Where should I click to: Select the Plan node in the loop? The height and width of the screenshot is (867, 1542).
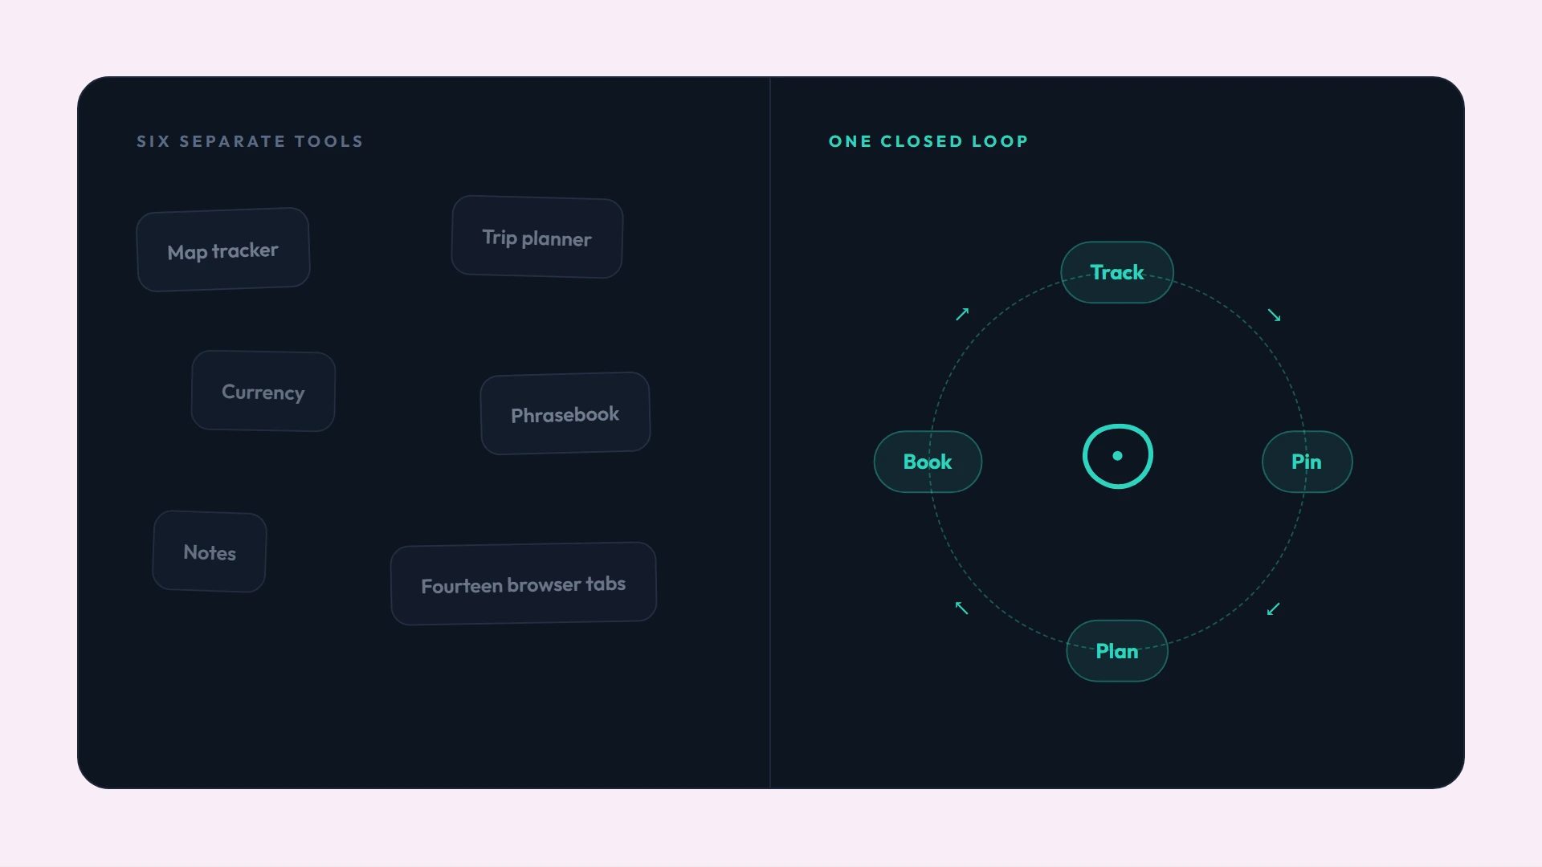(1117, 651)
